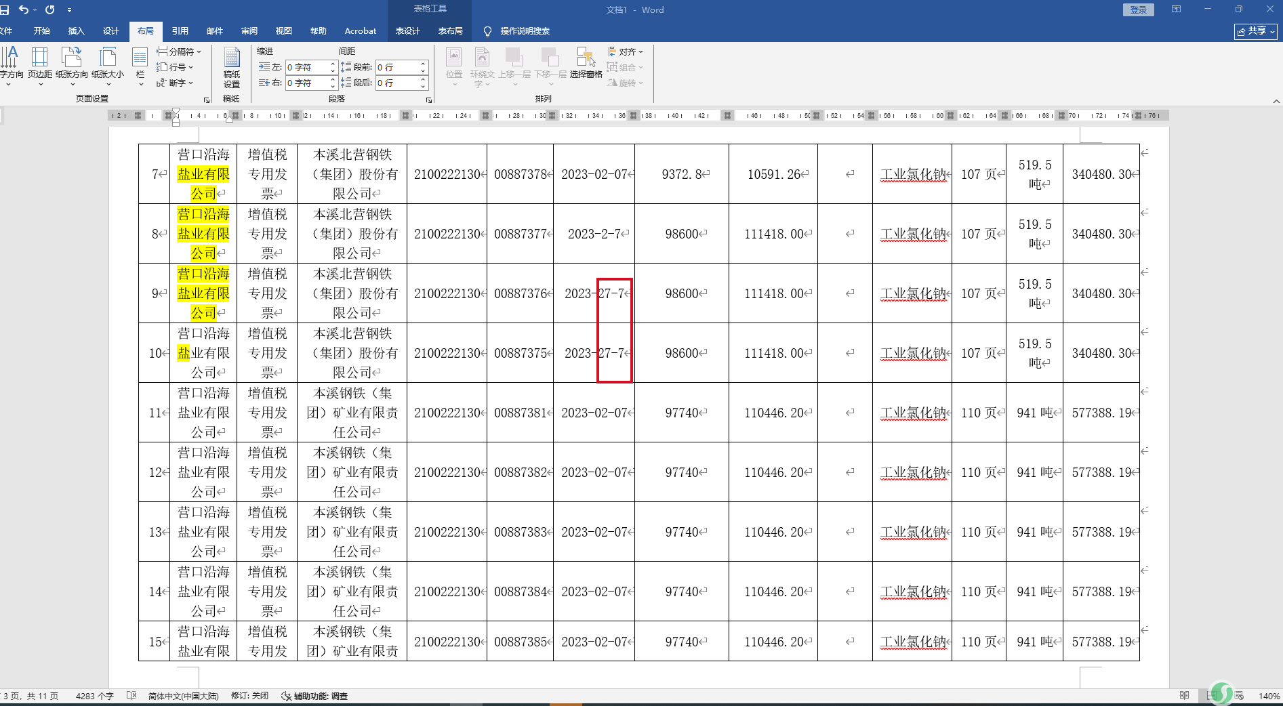Click the 107 页 cell in row 9

979,293
